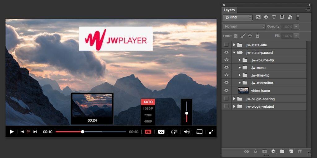Add a layer style with fx
Screen dimensions: 317x158
point(255,152)
